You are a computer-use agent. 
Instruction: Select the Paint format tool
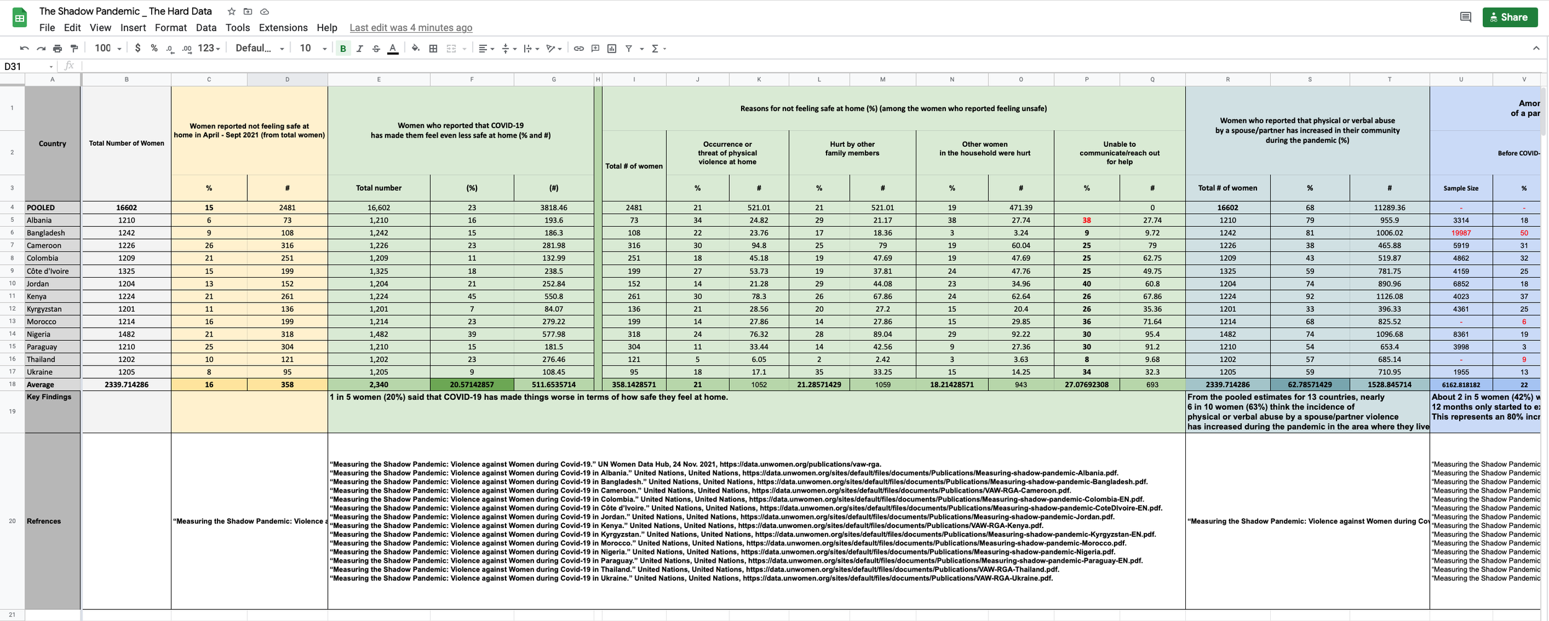point(74,48)
